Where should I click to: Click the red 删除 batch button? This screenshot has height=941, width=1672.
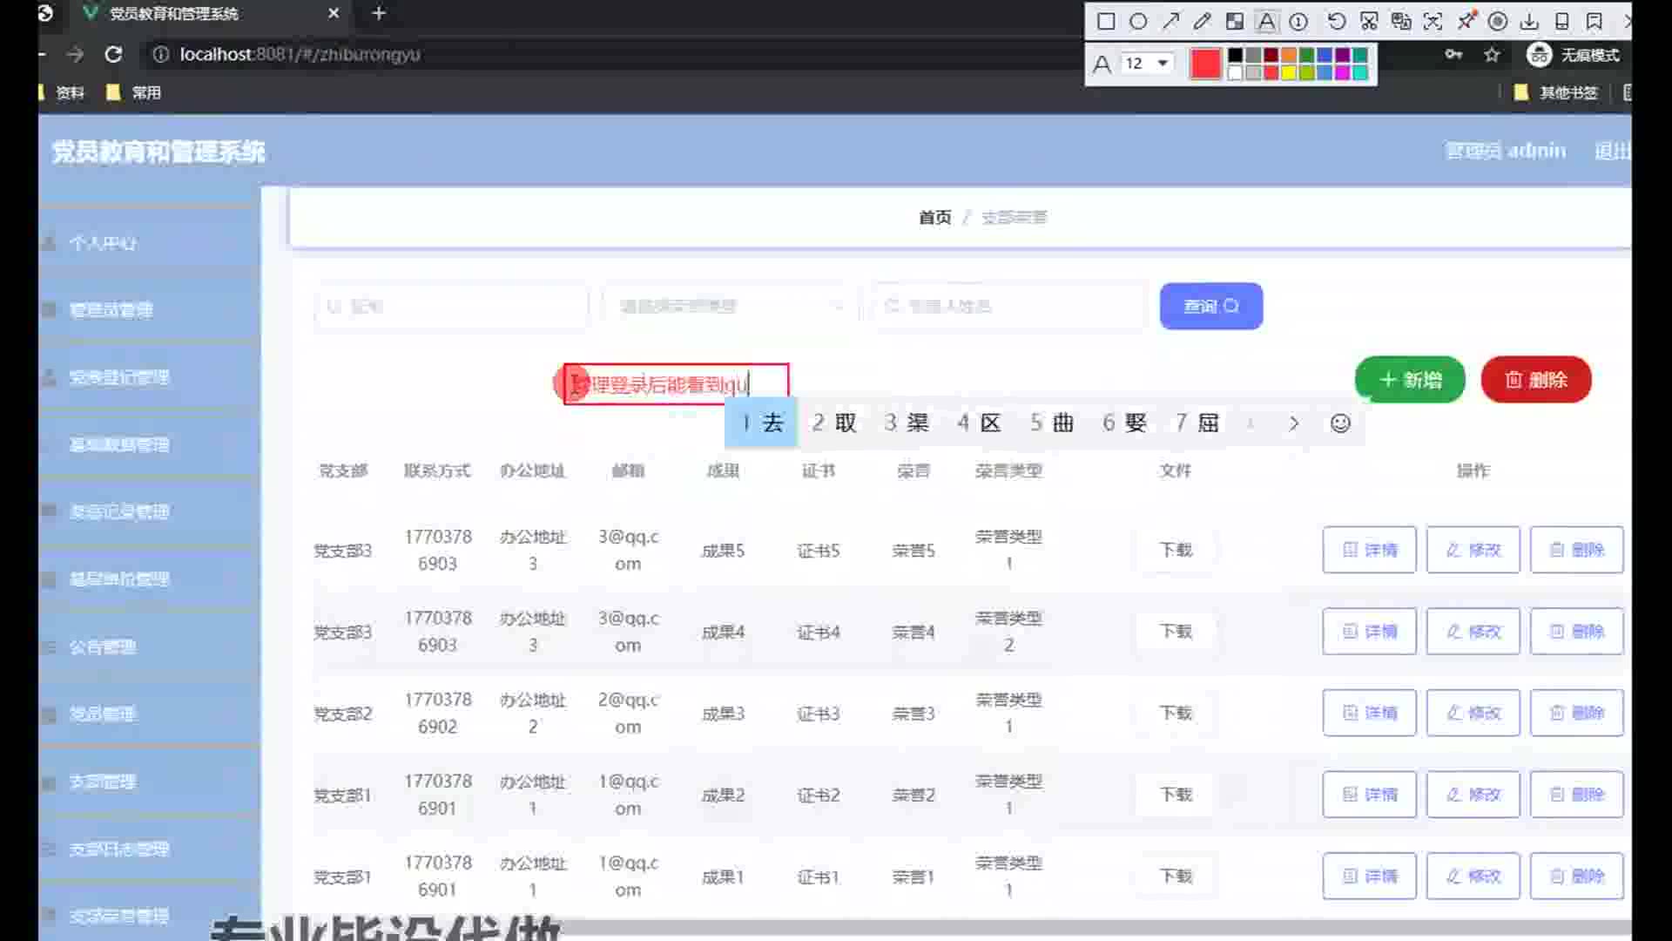point(1535,380)
